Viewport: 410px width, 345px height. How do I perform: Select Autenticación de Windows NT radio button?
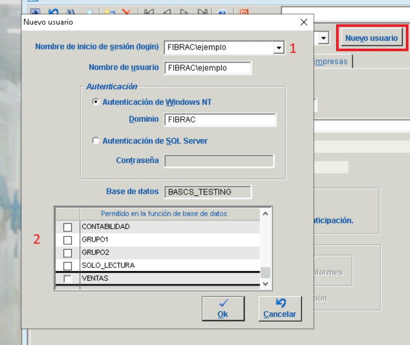[96, 102]
